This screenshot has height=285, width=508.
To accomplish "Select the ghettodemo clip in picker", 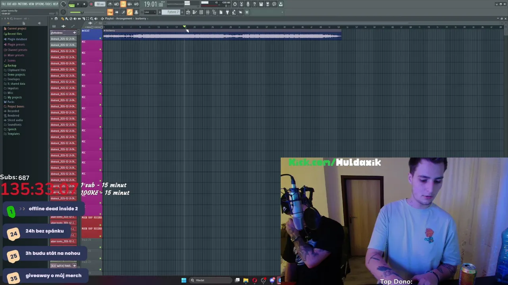I will (63, 33).
